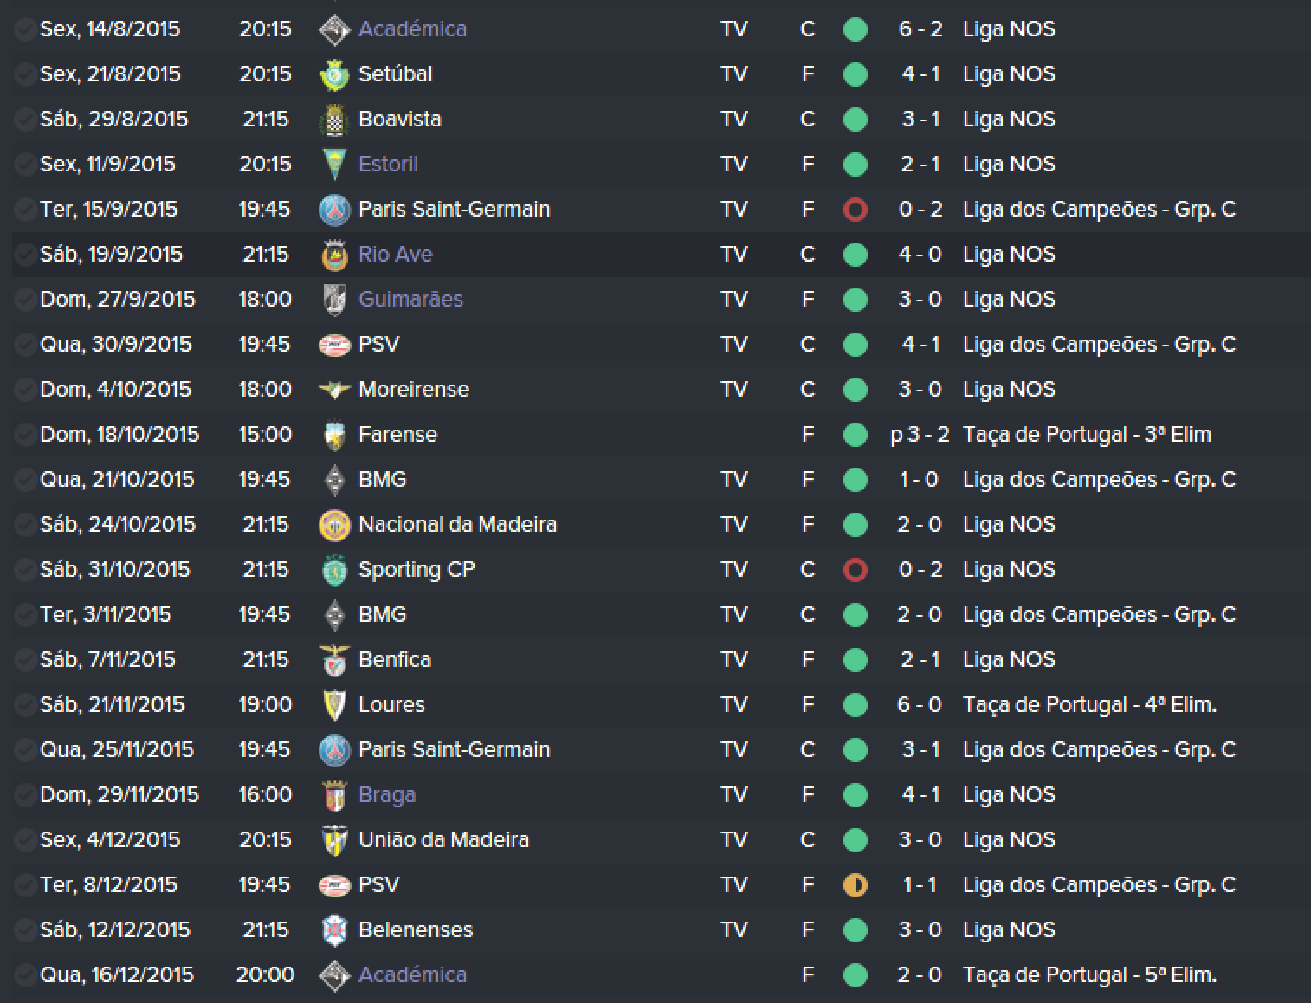Screen dimensions: 1311x1003
Task: Click the Braga club crest icon
Action: [334, 795]
